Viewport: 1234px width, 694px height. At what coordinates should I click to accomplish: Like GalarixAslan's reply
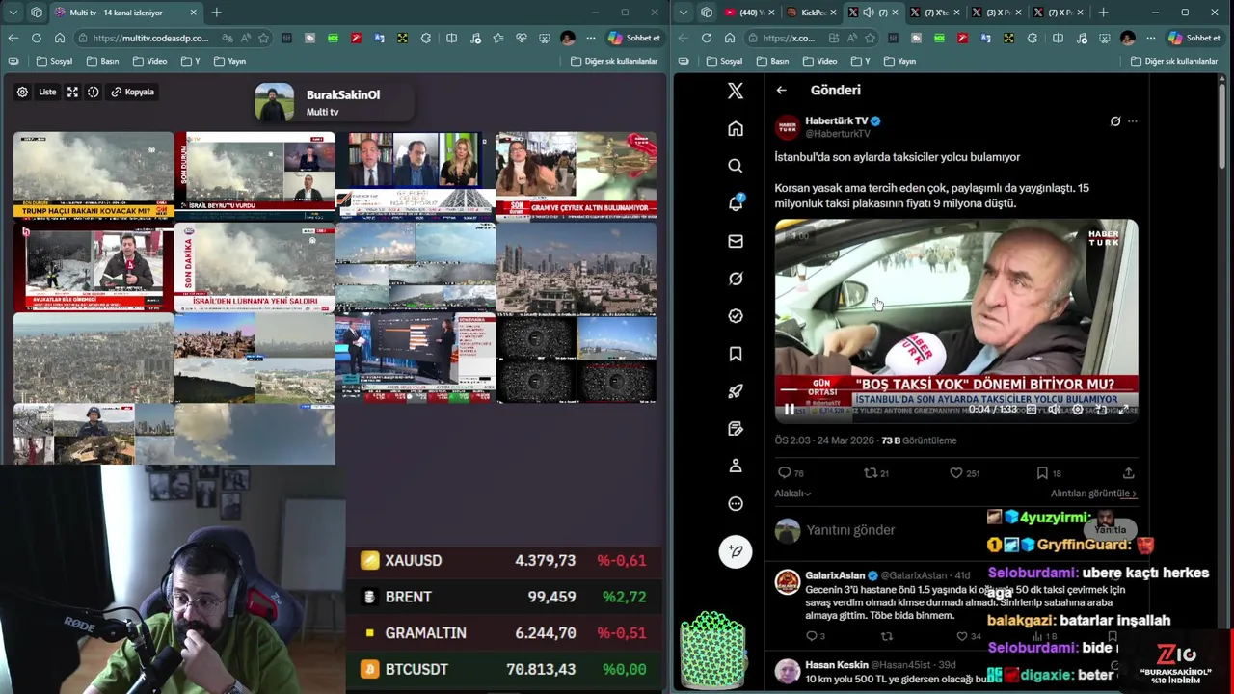(x=968, y=636)
